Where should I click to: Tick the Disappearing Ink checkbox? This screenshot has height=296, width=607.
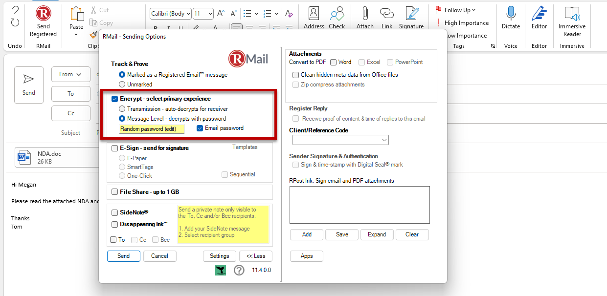click(x=115, y=224)
